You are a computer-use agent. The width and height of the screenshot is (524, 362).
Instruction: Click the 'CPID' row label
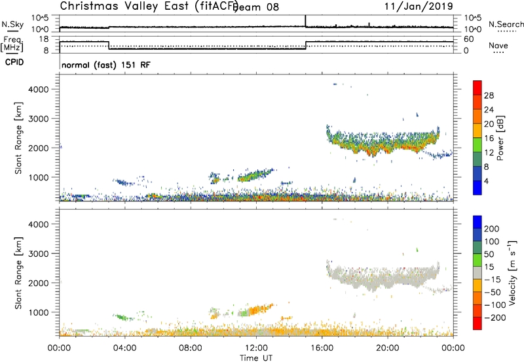pyautogui.click(x=14, y=62)
